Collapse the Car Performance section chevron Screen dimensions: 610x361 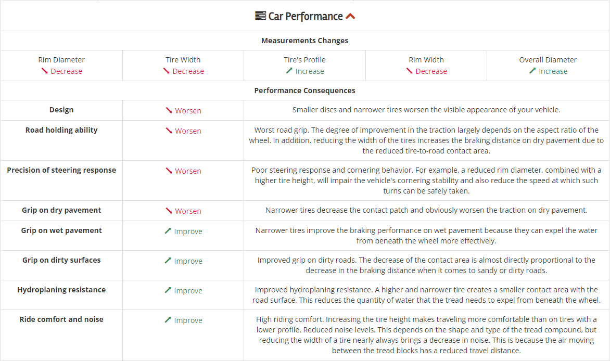coord(350,16)
